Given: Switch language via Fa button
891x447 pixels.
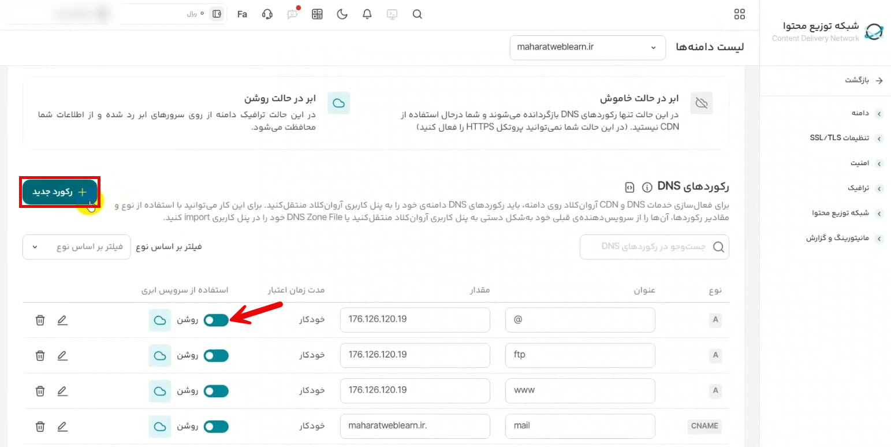Looking at the screenshot, I should tap(242, 14).
